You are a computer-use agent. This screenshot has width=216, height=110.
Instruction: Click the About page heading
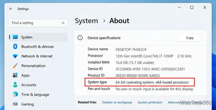pyautogui.click(x=119, y=21)
